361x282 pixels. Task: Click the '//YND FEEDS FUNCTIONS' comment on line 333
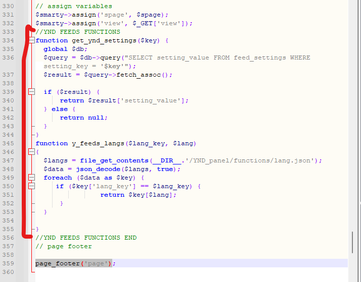(78, 32)
